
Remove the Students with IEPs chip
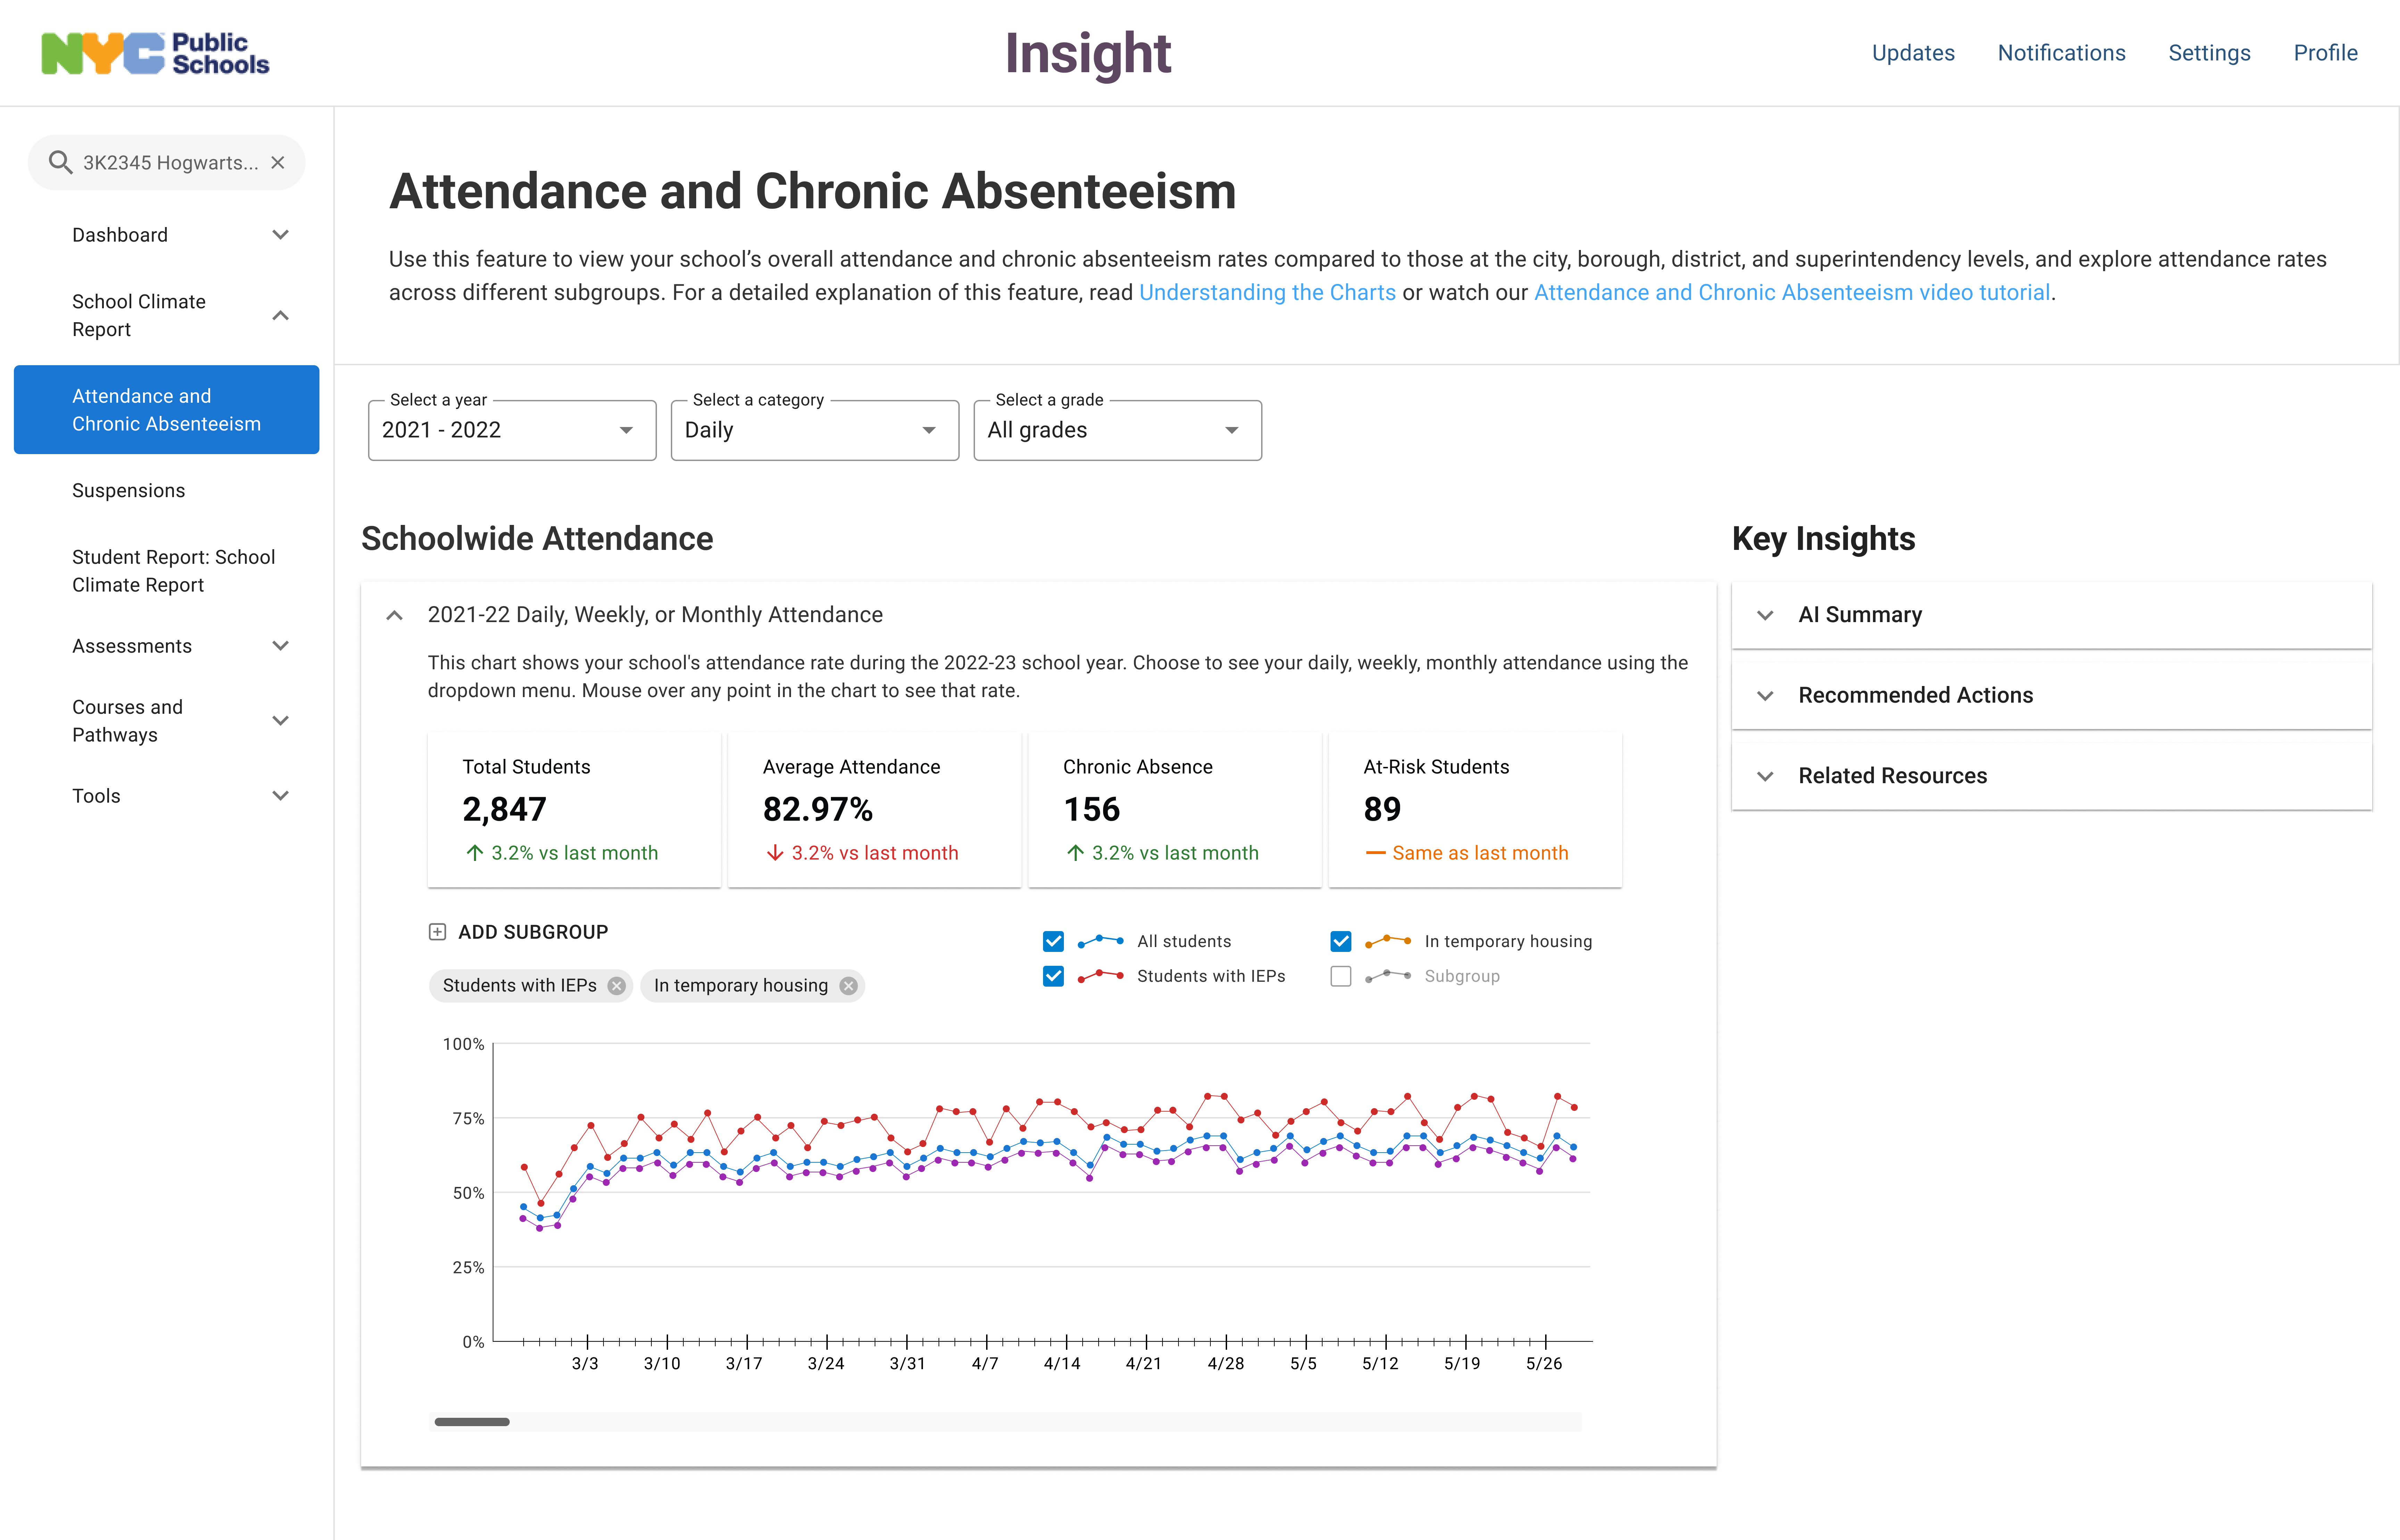(x=617, y=986)
